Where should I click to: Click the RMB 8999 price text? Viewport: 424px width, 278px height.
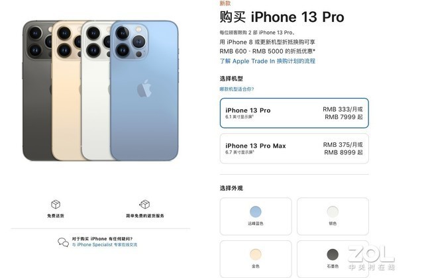pyautogui.click(x=344, y=152)
